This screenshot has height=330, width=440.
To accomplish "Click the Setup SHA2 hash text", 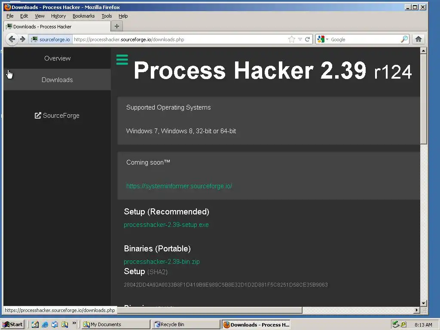I will click(x=226, y=285).
